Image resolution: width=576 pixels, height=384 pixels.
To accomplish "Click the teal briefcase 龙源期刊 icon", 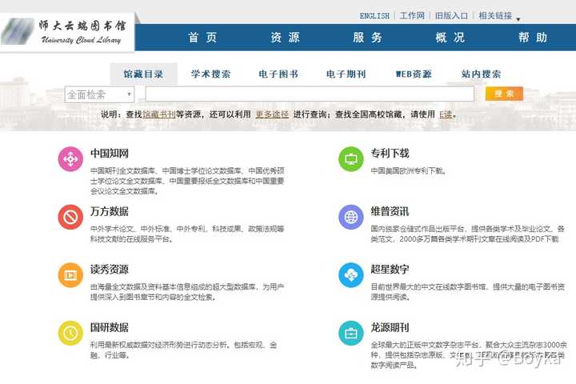I will [x=351, y=334].
